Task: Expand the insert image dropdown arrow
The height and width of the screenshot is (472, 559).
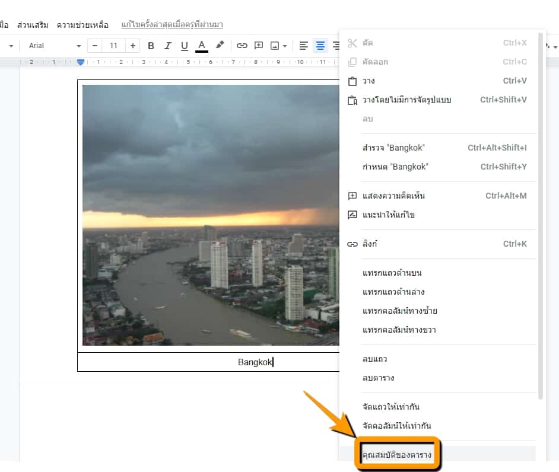Action: coord(285,46)
